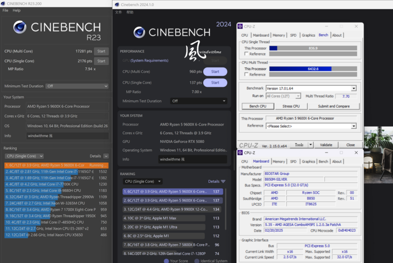This screenshot has width=393, height=263.
Task: Expand the Details toggle in Cinebench R23 ranking
Action: (105, 156)
